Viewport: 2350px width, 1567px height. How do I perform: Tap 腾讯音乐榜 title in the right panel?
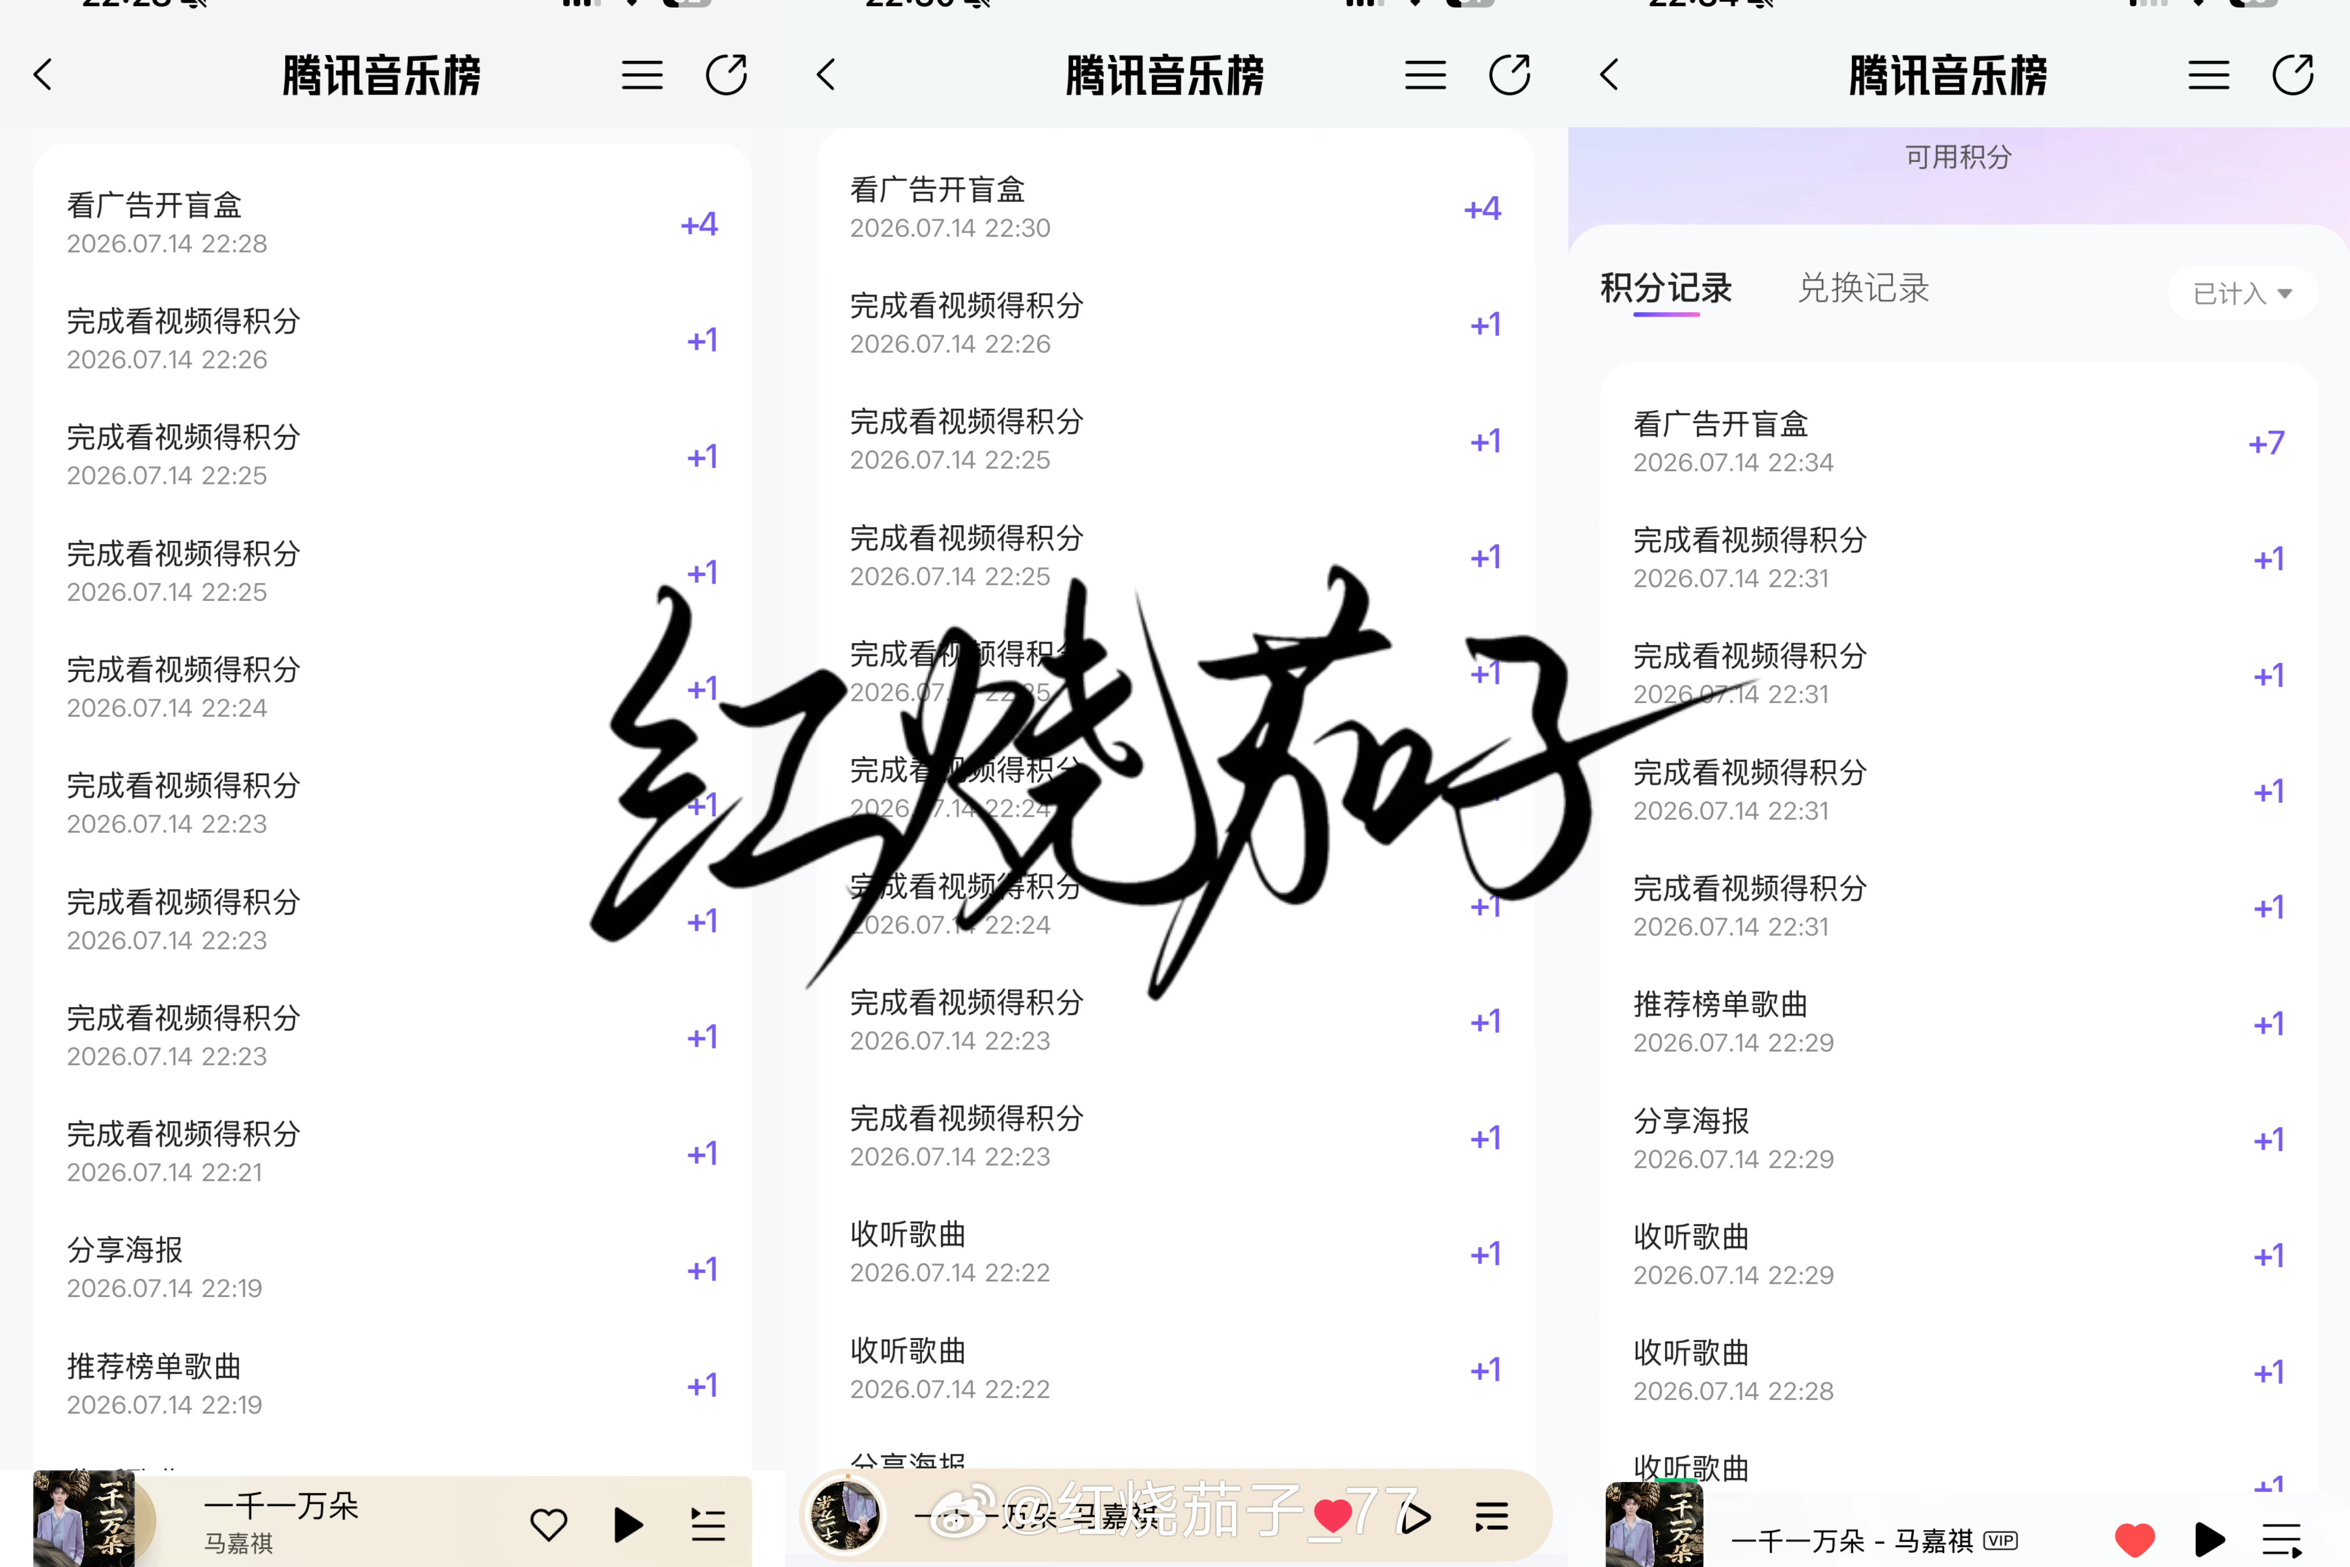[x=1948, y=75]
